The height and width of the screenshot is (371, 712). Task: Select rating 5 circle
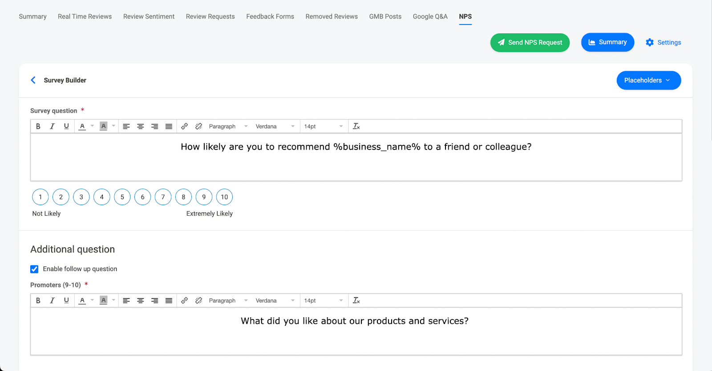122,197
